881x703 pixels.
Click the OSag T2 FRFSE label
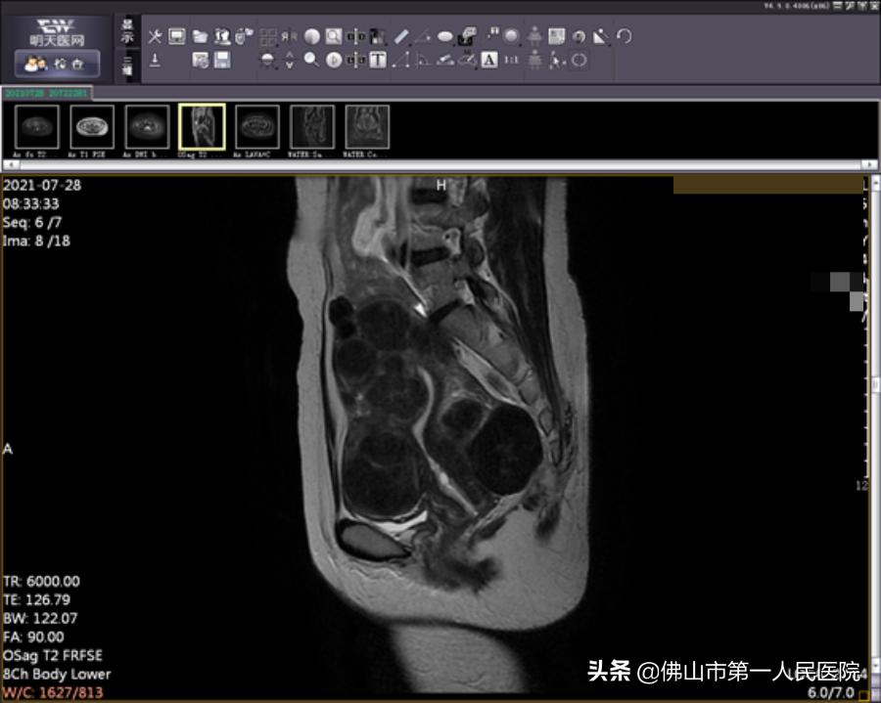[53, 655]
